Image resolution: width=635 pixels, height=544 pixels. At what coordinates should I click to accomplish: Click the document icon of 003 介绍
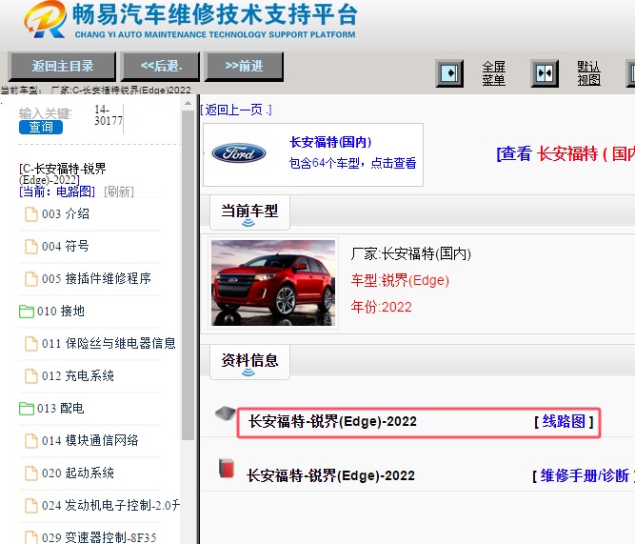[x=31, y=214]
